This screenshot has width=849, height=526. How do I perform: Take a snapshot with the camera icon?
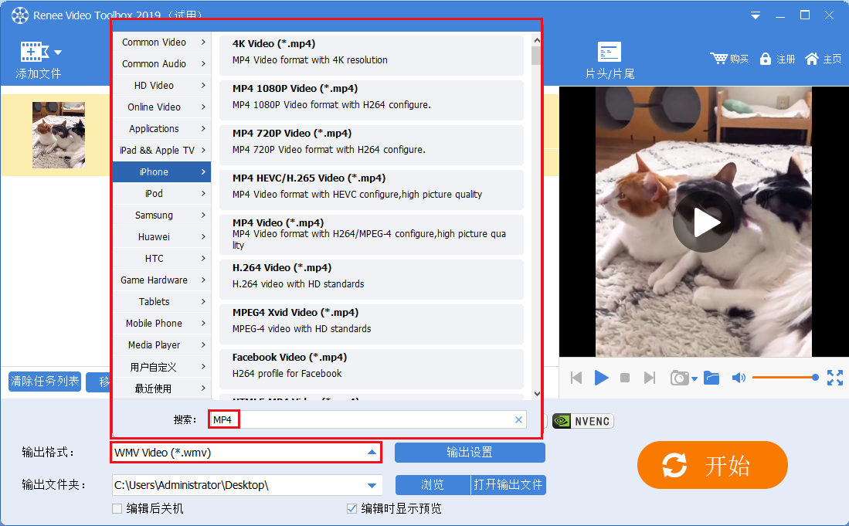[680, 378]
